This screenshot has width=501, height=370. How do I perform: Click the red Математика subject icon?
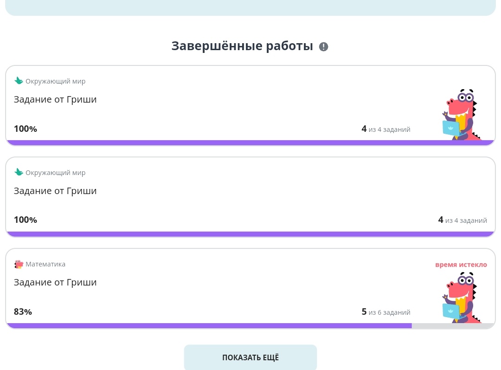19,264
